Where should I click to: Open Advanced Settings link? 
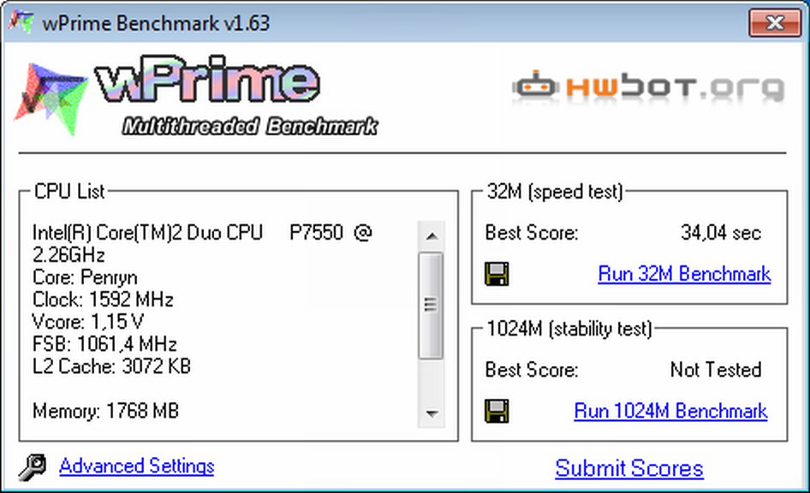(x=136, y=466)
